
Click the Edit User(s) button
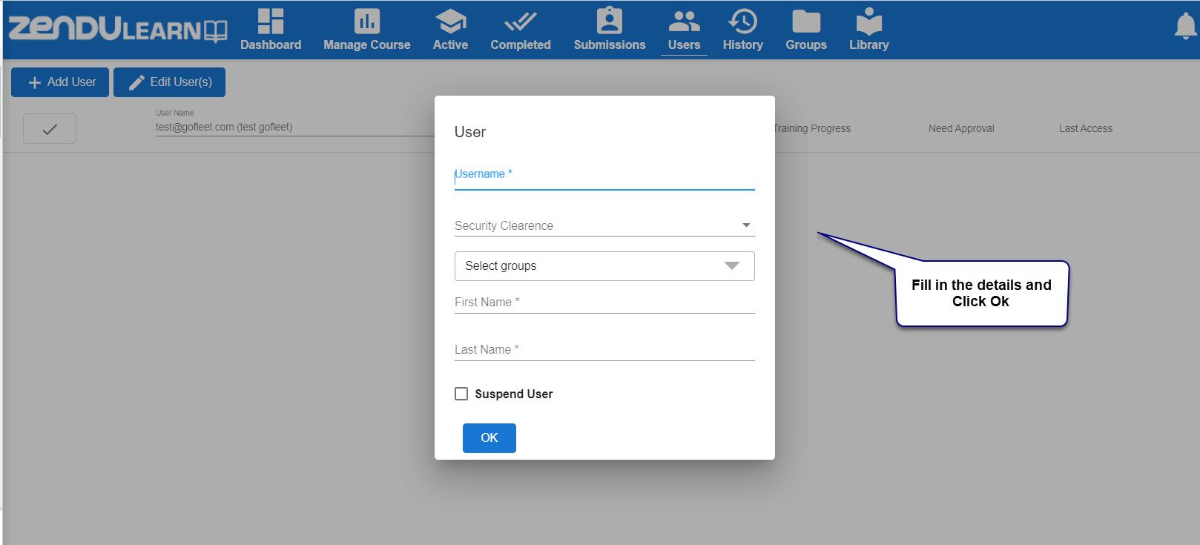pyautogui.click(x=169, y=82)
